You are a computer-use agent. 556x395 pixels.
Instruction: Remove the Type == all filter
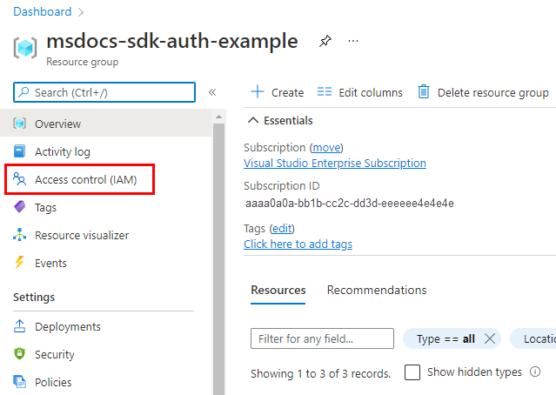pos(490,338)
